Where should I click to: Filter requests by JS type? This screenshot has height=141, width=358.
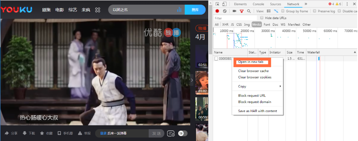point(232,25)
